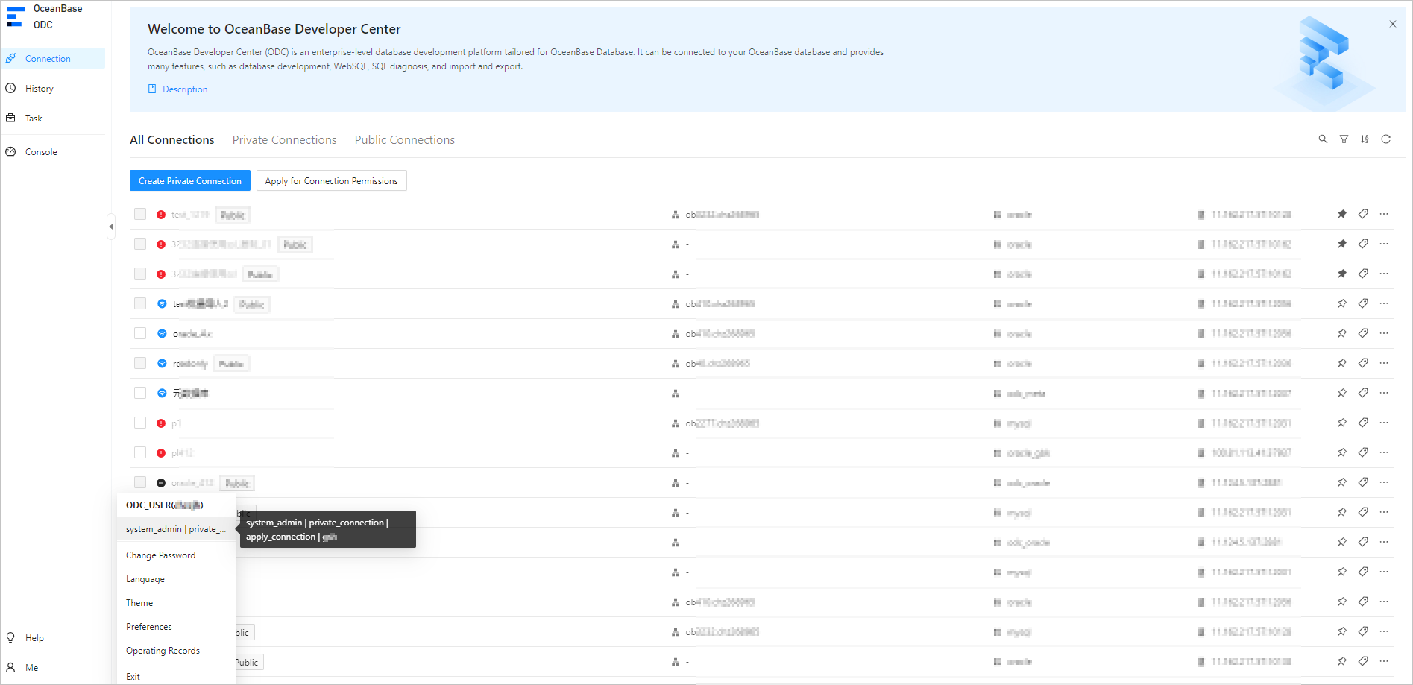Screen dimensions: 1413x685
Task: Check the checkbox on the test_1219 row
Action: [139, 214]
